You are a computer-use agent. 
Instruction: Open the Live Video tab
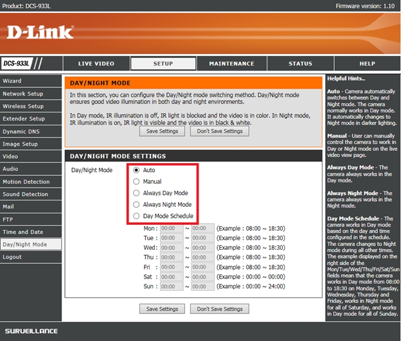96,64
